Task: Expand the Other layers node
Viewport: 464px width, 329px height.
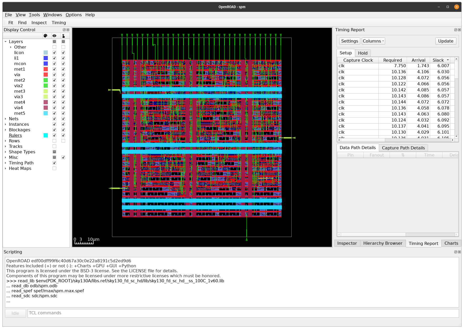Action: (x=11, y=47)
